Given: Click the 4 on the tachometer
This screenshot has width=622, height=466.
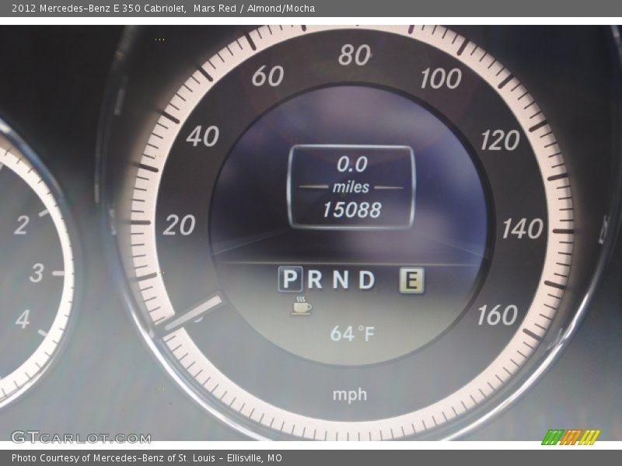Looking at the screenshot, I should click(23, 318).
